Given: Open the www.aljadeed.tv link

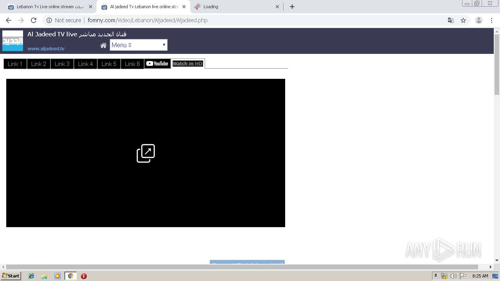Looking at the screenshot, I should pyautogui.click(x=46, y=49).
